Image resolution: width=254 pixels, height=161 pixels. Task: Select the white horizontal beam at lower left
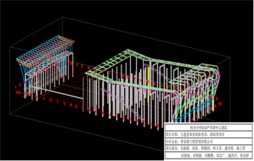[60, 94]
